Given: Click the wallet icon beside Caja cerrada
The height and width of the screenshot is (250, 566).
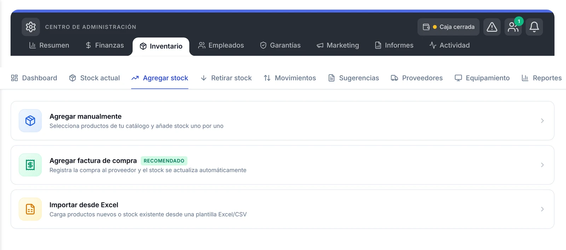Looking at the screenshot, I should 426,27.
